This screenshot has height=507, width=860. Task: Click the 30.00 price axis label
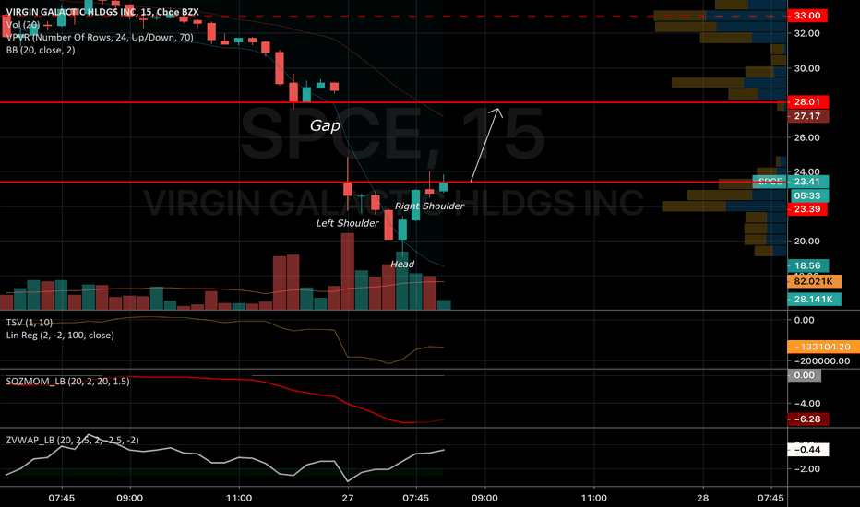(x=807, y=68)
